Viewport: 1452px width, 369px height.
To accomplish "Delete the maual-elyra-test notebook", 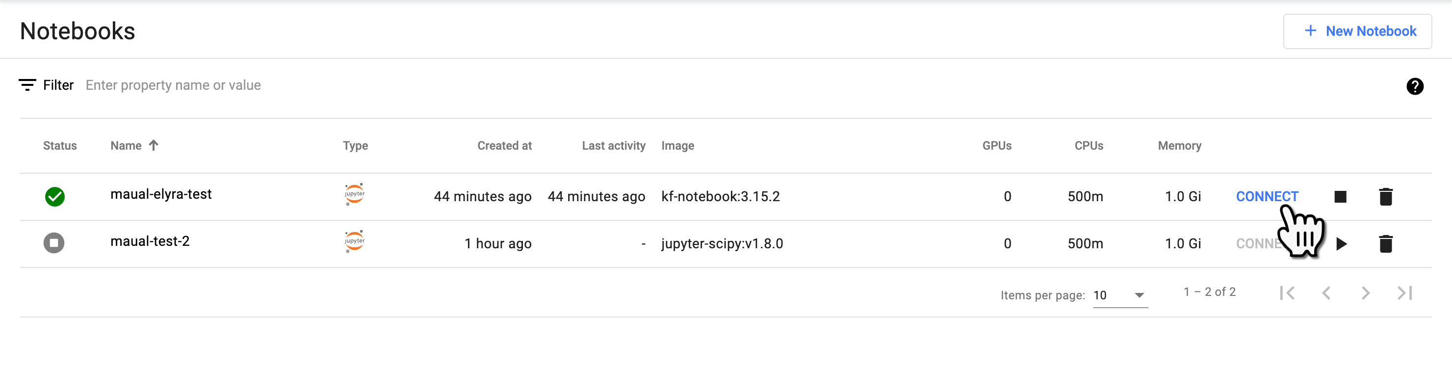I will (1385, 196).
